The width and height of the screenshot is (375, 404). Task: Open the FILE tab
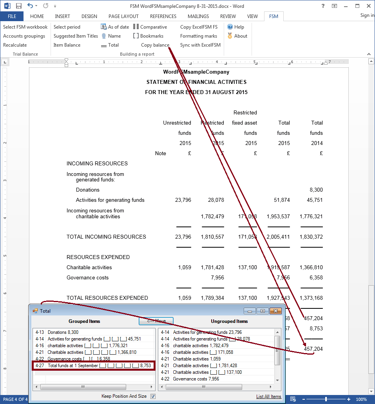click(x=12, y=16)
